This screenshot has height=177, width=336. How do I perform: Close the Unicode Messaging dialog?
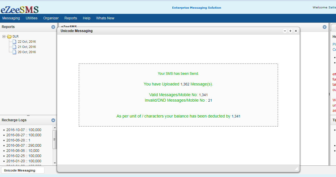[296, 31]
